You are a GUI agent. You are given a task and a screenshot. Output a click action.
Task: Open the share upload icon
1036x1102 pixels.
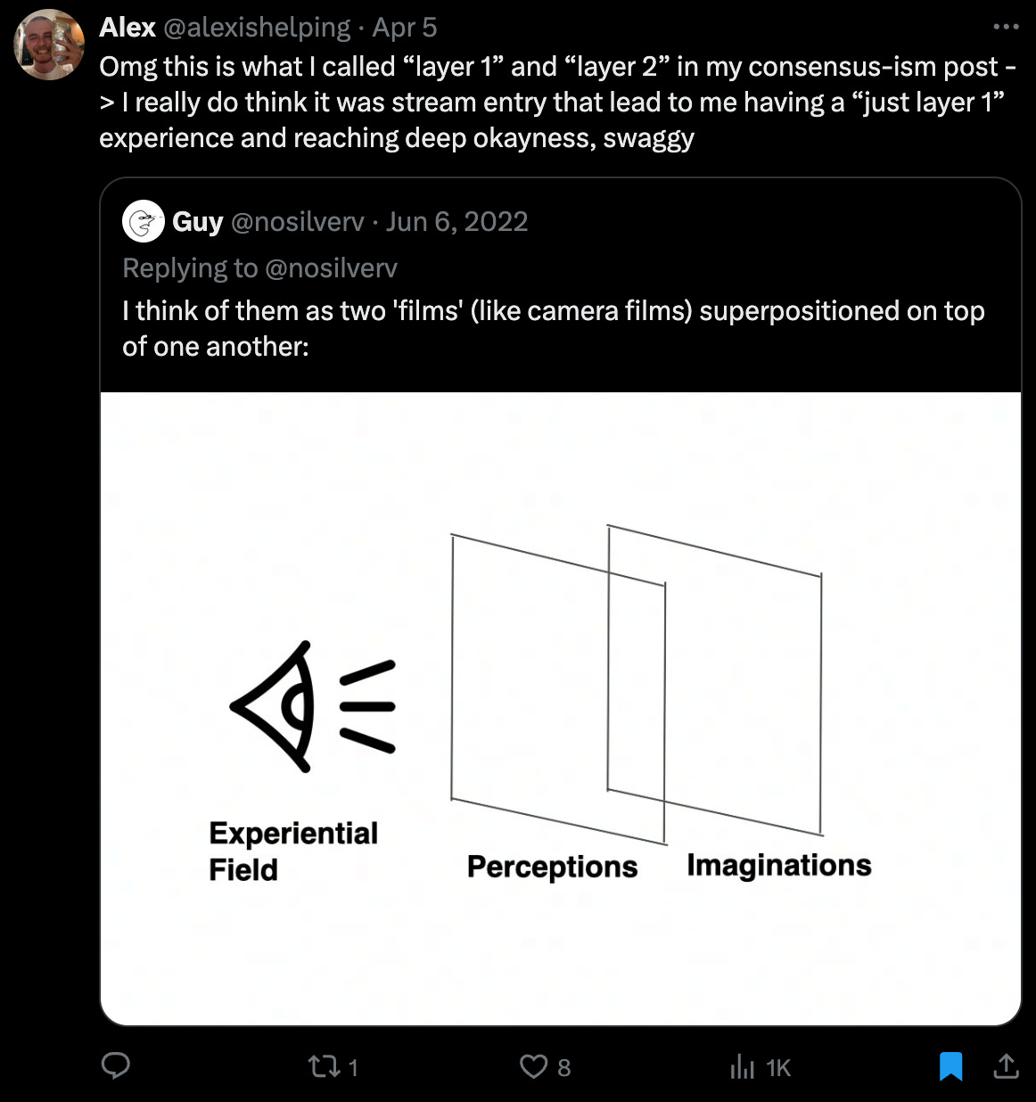[x=1006, y=1065]
